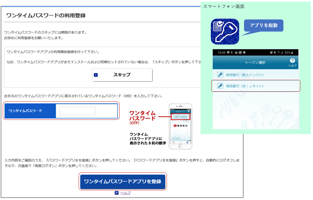Screen dimensions: 313x200
Task: Click the small help icon beside the ヘルプ link
Action: pyautogui.click(x=117, y=193)
